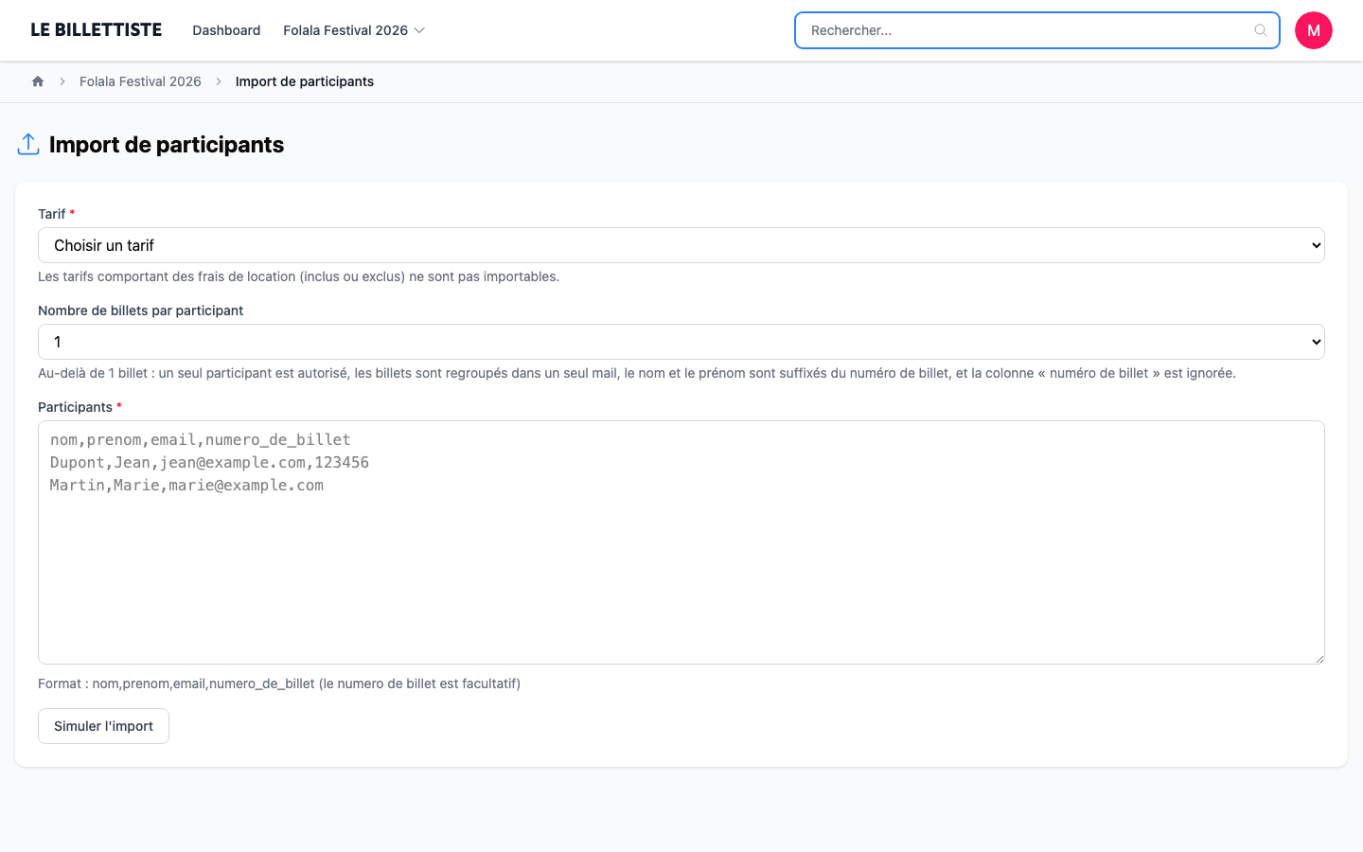Go to Dashboard in top navigation
Image resolution: width=1363 pixels, height=852 pixels.
226,30
